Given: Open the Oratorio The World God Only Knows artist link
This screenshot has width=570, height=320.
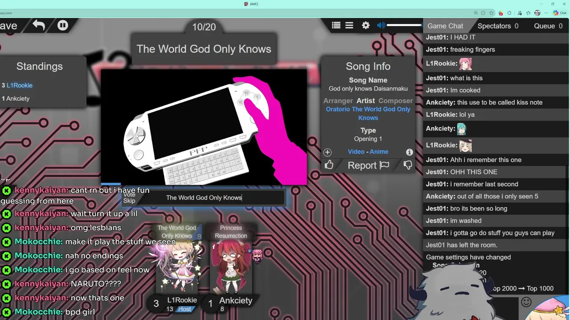Looking at the screenshot, I should 368,113.
